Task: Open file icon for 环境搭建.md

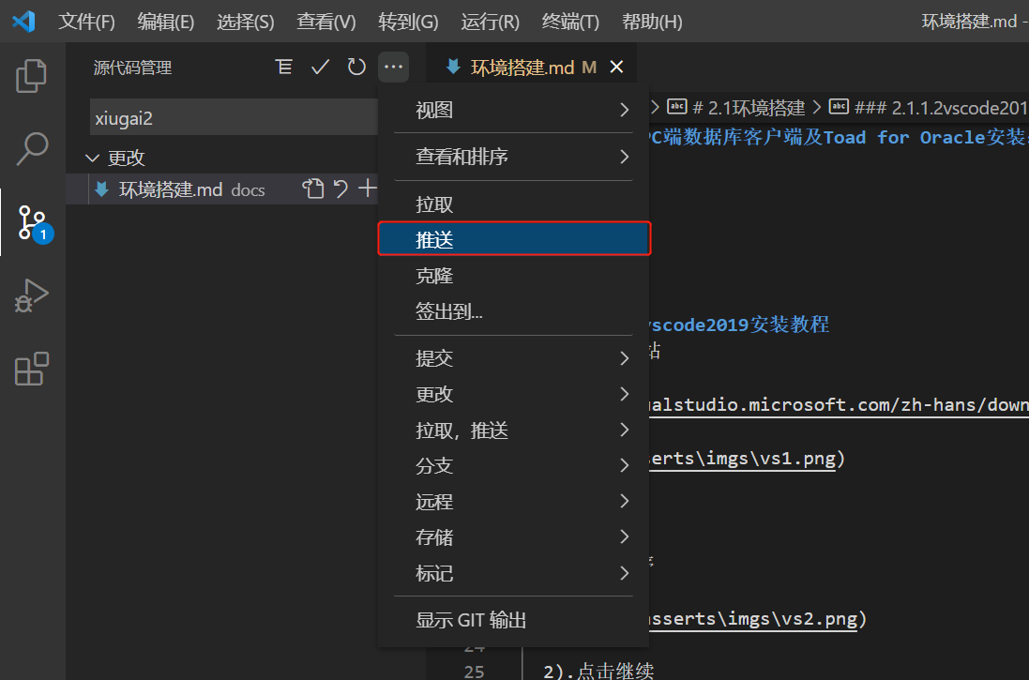Action: coord(312,189)
